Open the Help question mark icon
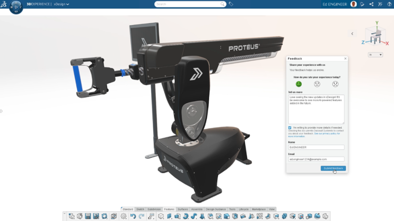 389,4
